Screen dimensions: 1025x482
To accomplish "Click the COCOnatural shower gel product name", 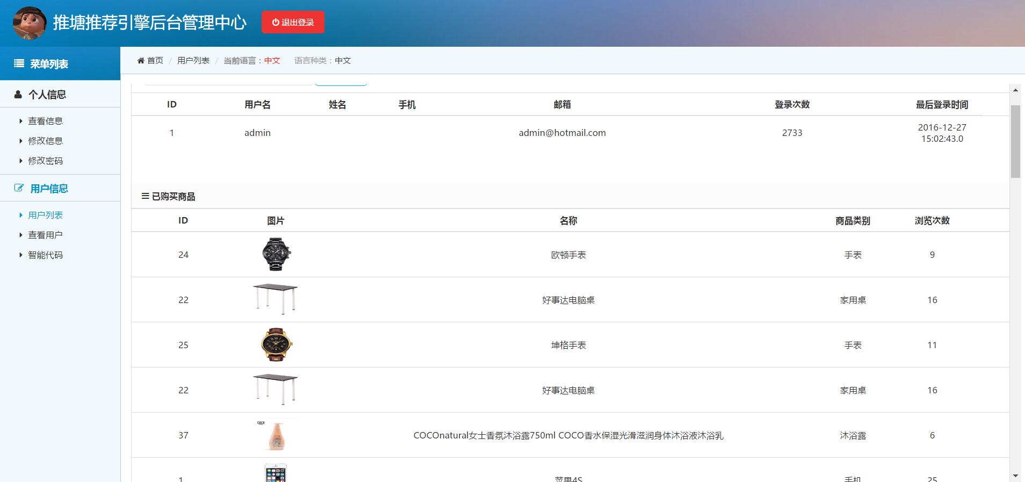I will 568,435.
